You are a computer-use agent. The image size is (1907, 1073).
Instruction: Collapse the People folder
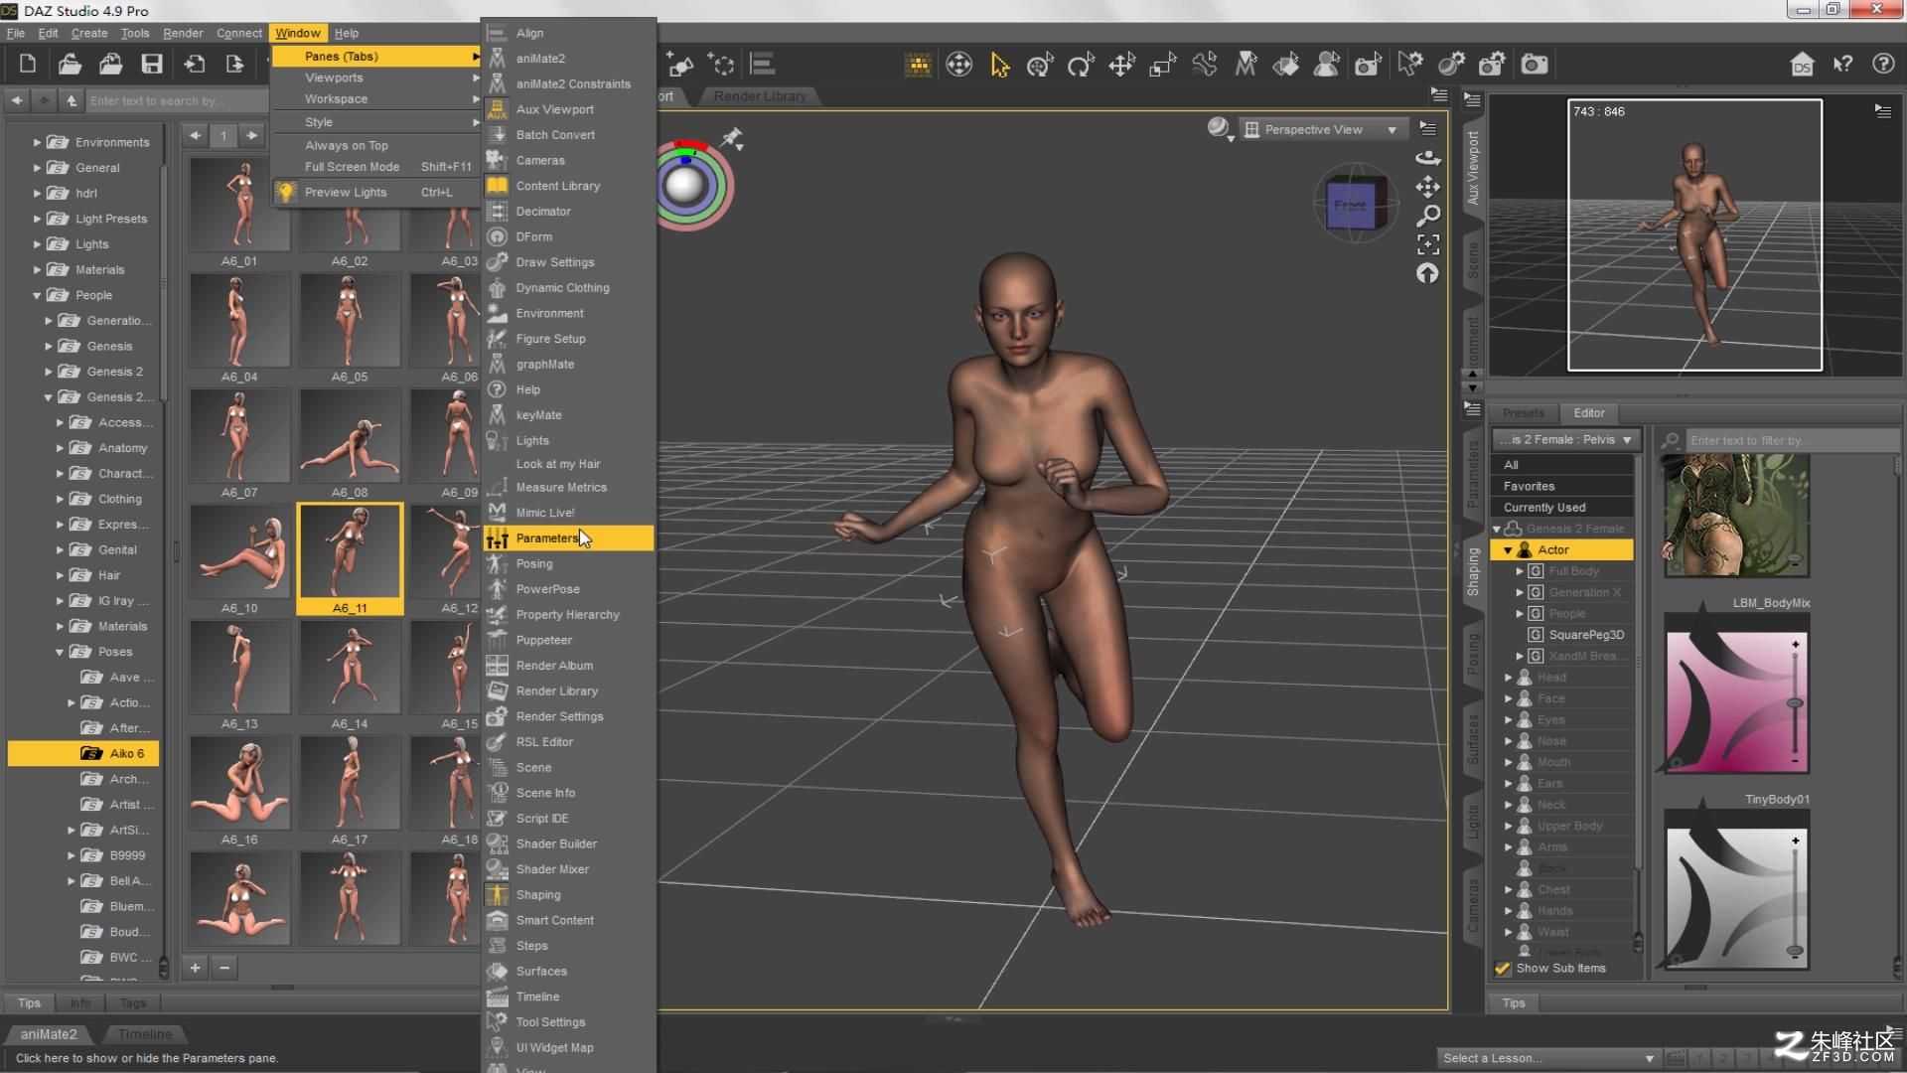pos(37,296)
